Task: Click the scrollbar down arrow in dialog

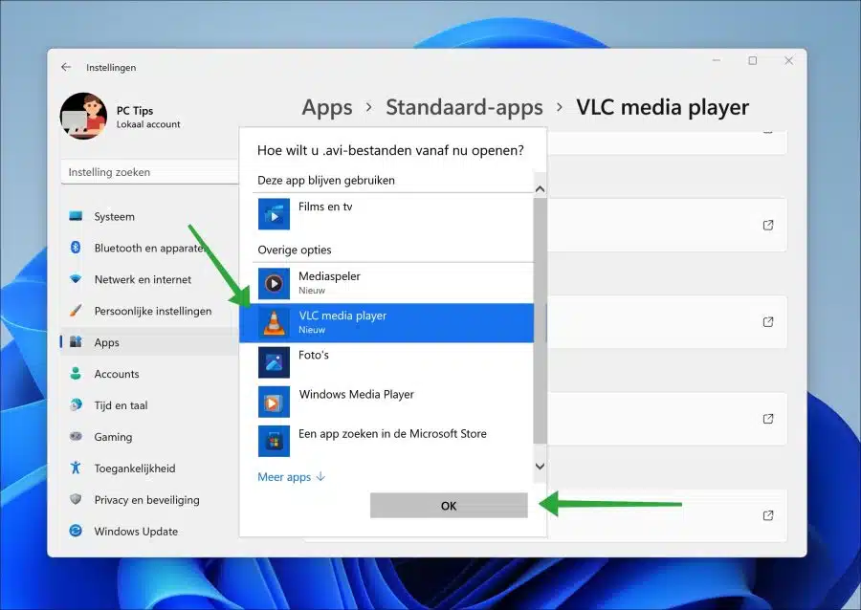Action: pyautogui.click(x=540, y=467)
